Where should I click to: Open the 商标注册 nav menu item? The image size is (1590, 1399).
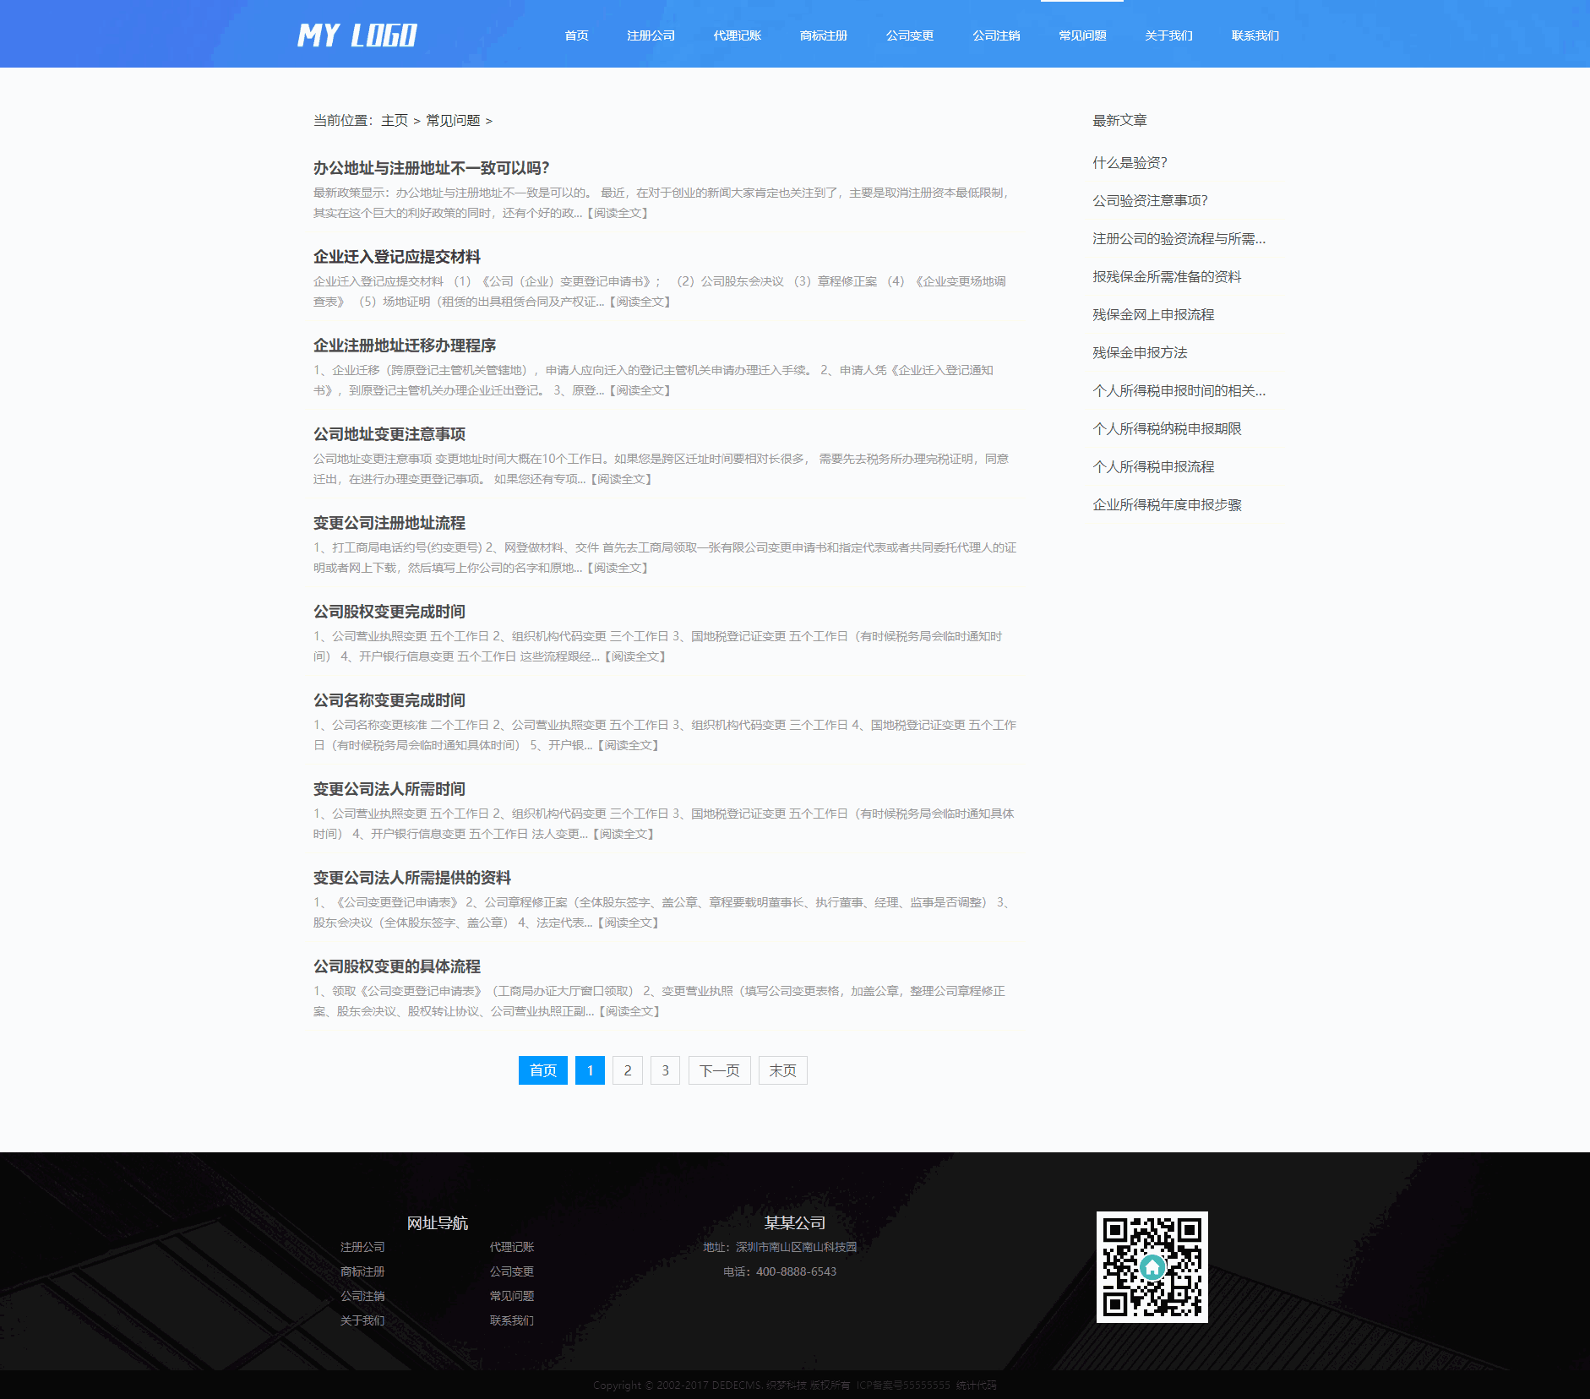point(823,35)
